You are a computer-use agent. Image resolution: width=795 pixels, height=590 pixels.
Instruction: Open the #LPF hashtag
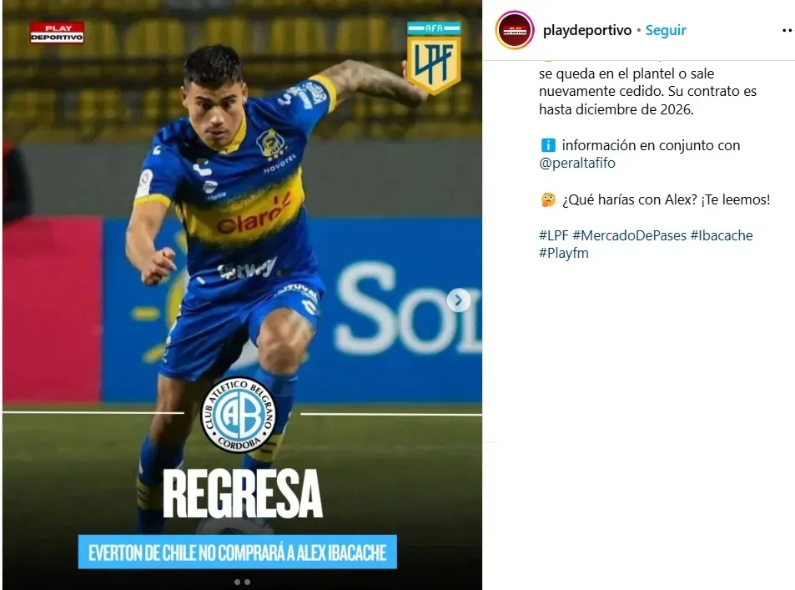click(553, 235)
